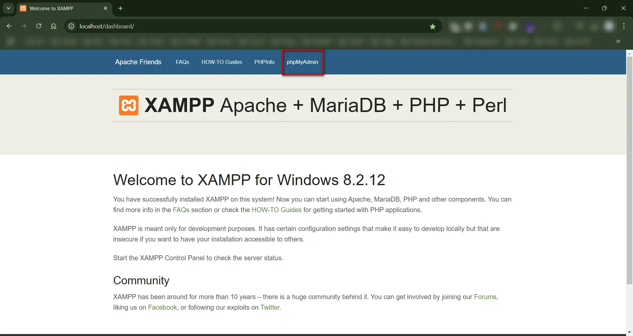Click the site information icon
Viewport: 633px width, 336px height.
point(71,26)
